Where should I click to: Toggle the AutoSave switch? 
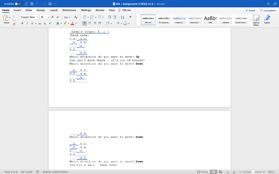click(x=18, y=4)
